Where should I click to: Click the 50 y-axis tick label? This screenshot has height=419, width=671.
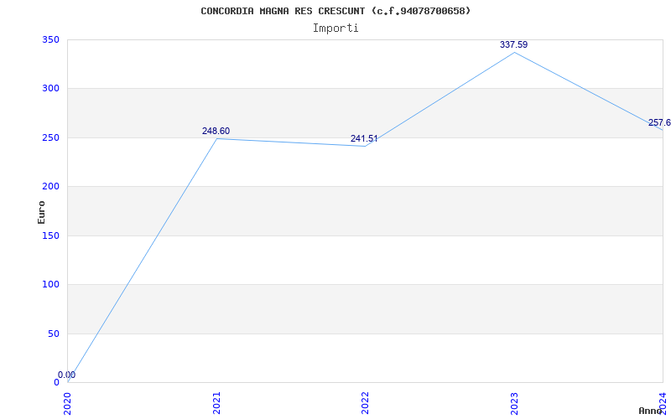coord(53,334)
